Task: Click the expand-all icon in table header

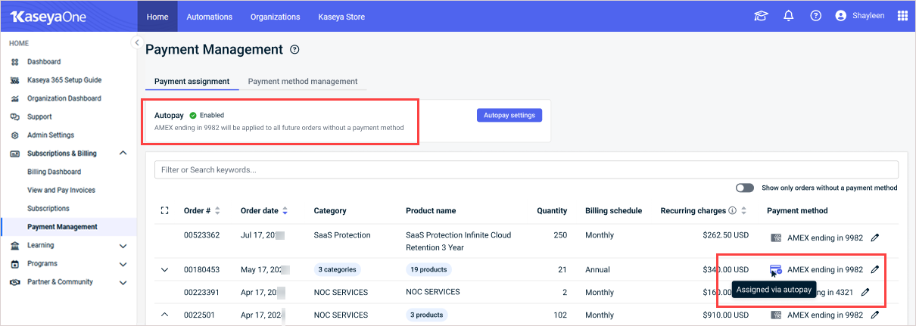Action: click(164, 211)
